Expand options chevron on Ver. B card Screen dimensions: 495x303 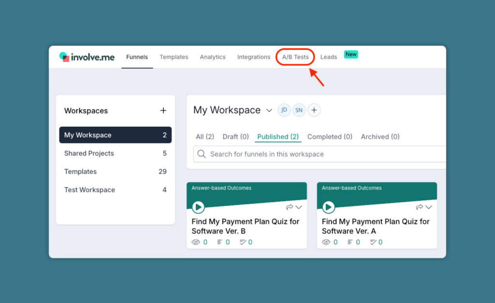pyautogui.click(x=299, y=207)
